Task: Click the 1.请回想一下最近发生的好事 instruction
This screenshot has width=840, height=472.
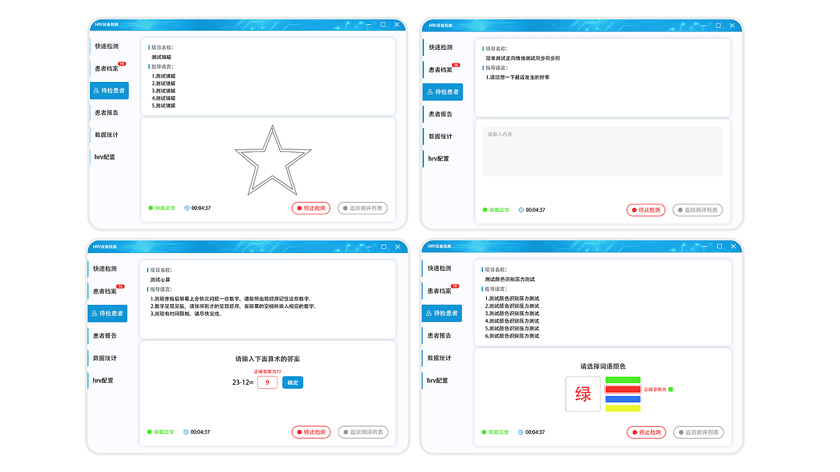Action: [518, 77]
